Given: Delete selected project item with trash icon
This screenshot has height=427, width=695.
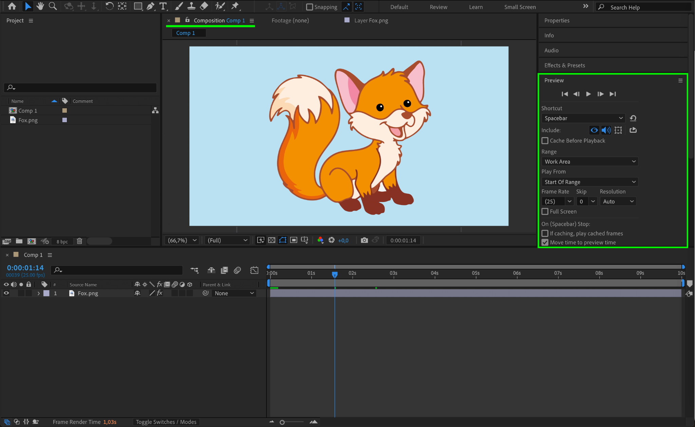Looking at the screenshot, I should click(79, 241).
